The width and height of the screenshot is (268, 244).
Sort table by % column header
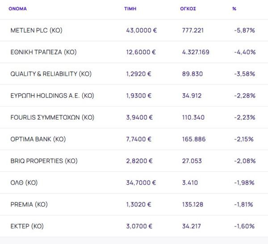tap(234, 9)
